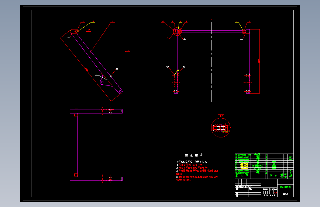The image size is (320, 207).
Task: Click the yellow highlighted parts list entries
Action: (x=244, y=166)
